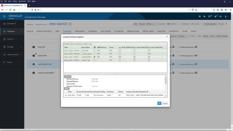The image size is (233, 131).
Task: Expand Installed Applications for vlan03-snapshot030521 row
Action: pos(179,73)
